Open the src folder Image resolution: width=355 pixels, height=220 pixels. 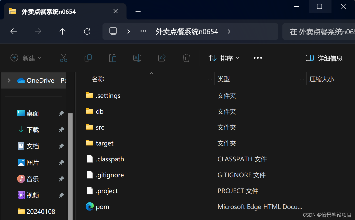[100, 127]
